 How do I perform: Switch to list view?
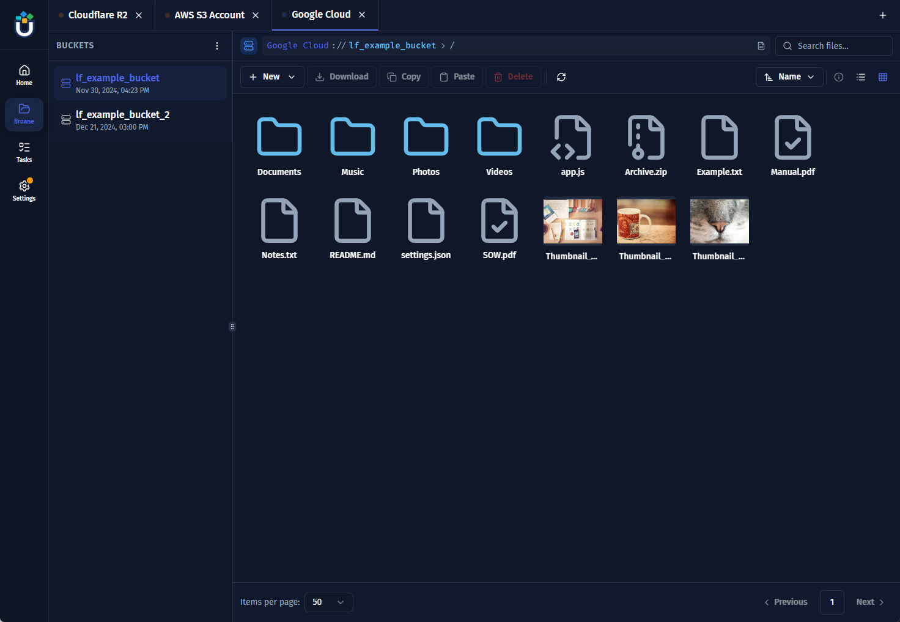click(861, 77)
